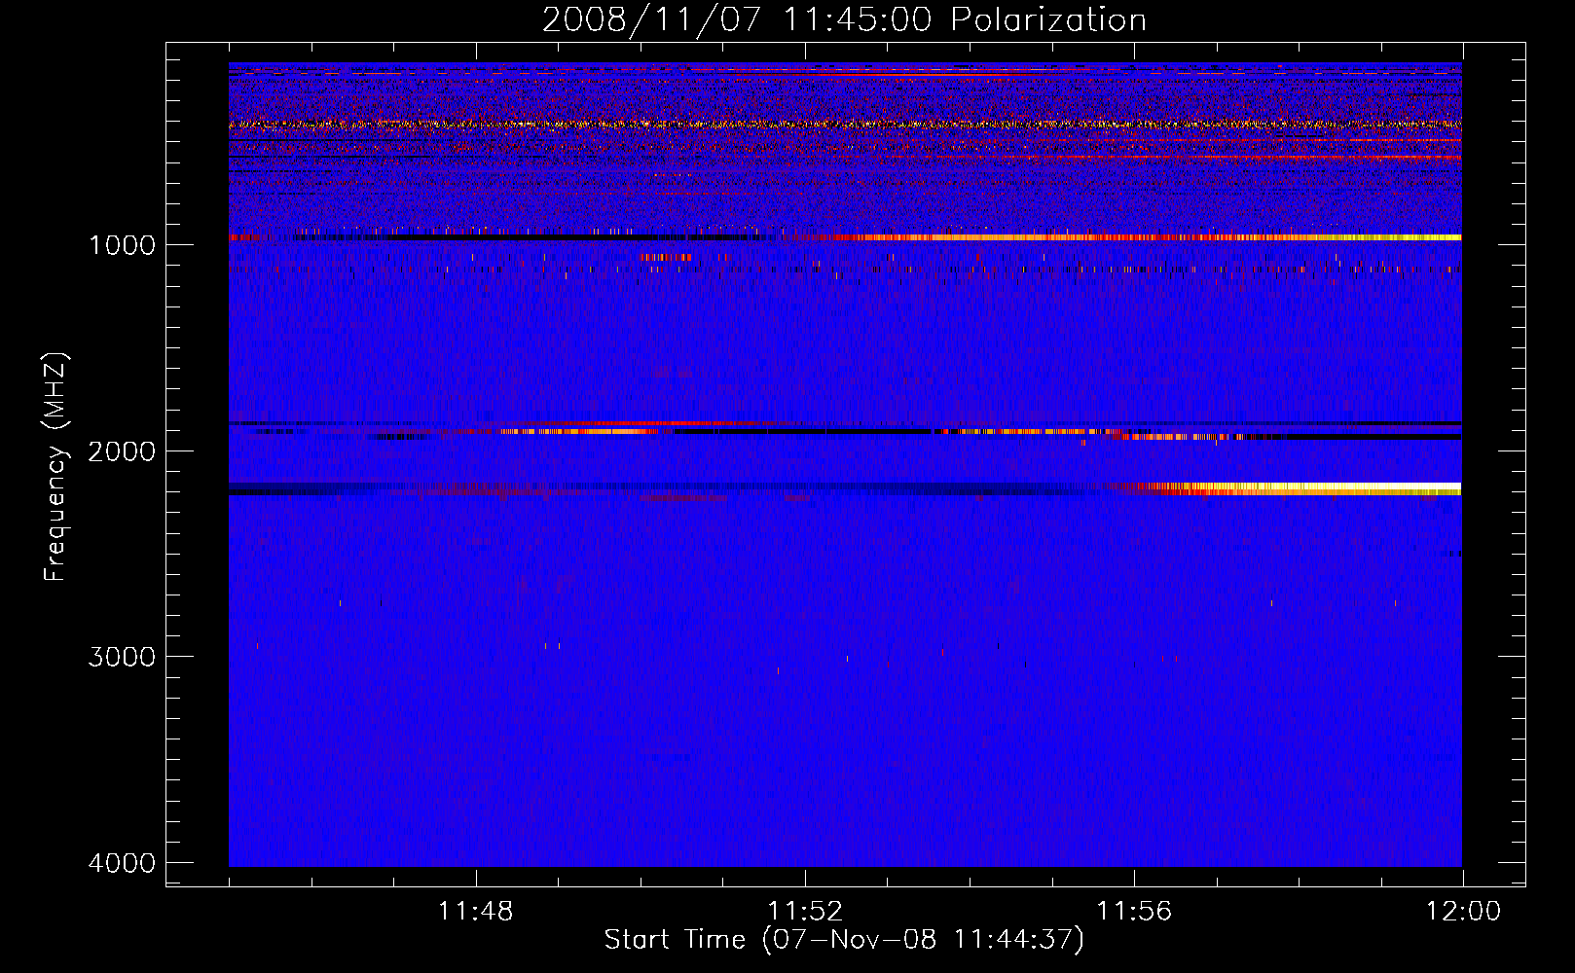Select the 3000 frequency tick label
The image size is (1575, 973).
(x=123, y=657)
